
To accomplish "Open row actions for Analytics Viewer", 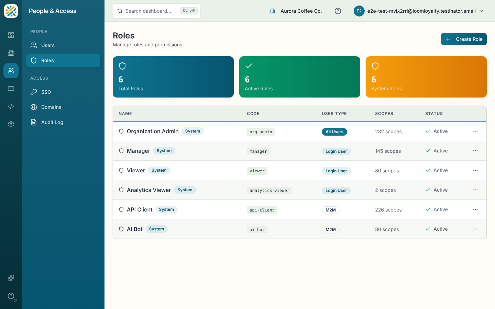I will click(x=475, y=190).
